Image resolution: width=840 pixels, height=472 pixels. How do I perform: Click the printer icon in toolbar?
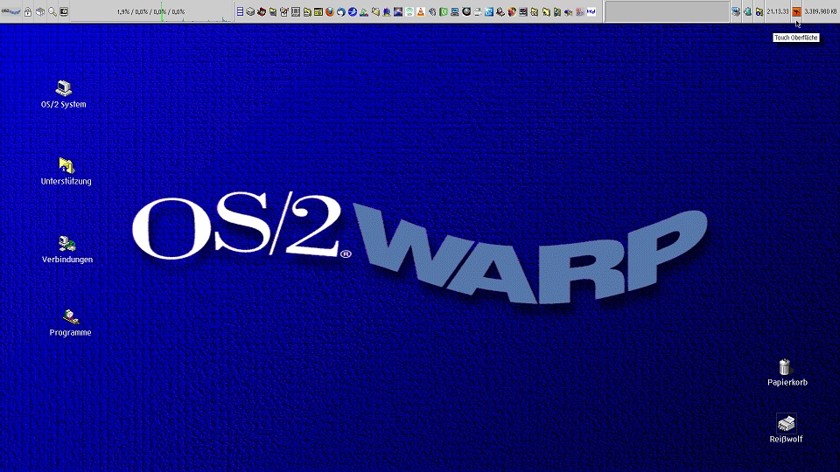[x=478, y=11]
